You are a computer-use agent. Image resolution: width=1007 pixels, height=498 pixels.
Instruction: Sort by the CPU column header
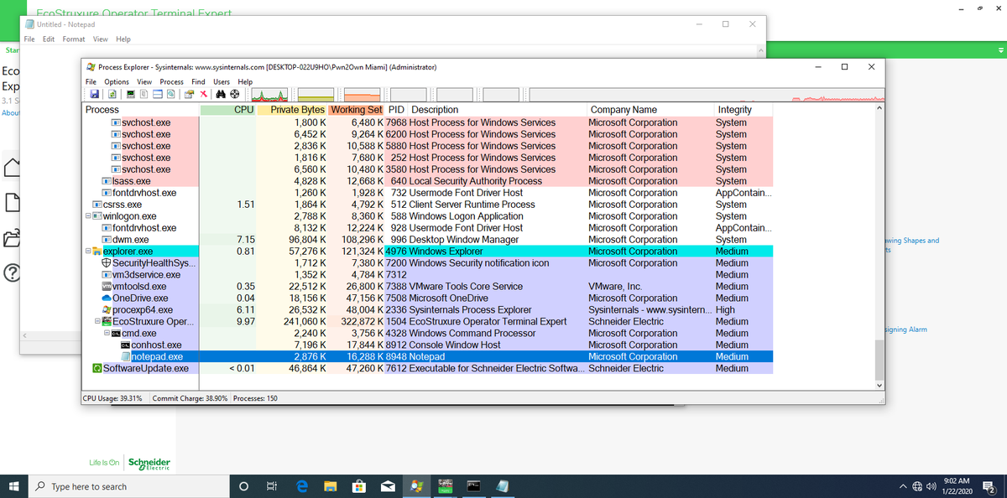pyautogui.click(x=228, y=110)
